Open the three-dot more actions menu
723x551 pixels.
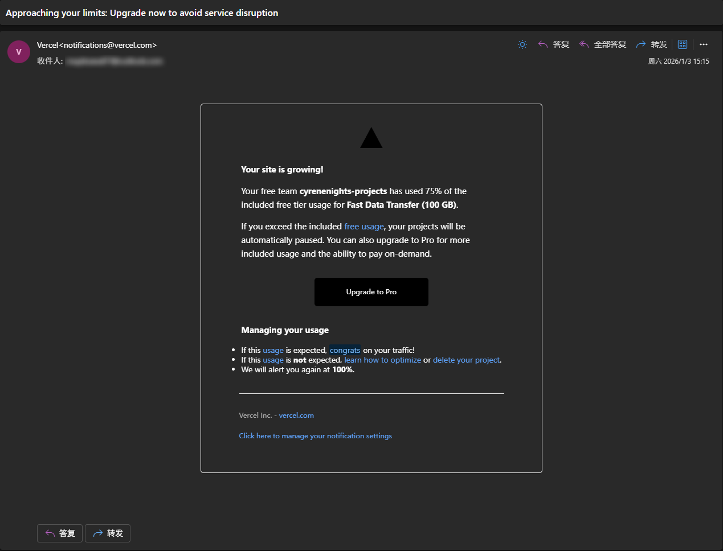tap(704, 44)
